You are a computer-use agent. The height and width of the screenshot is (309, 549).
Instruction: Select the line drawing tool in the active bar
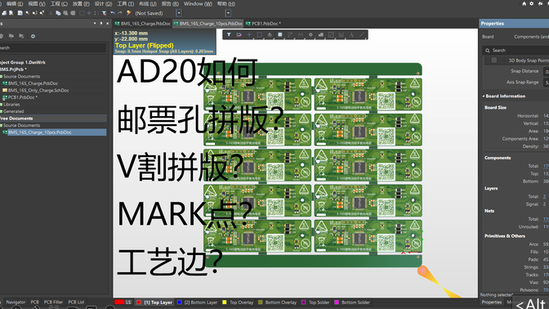(x=362, y=34)
